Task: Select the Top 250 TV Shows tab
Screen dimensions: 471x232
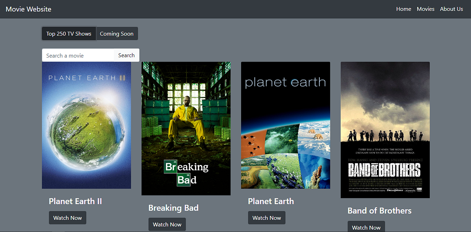Action: [x=69, y=33]
